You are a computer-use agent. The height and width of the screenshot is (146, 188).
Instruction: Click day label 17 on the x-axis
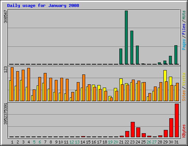click(99, 142)
